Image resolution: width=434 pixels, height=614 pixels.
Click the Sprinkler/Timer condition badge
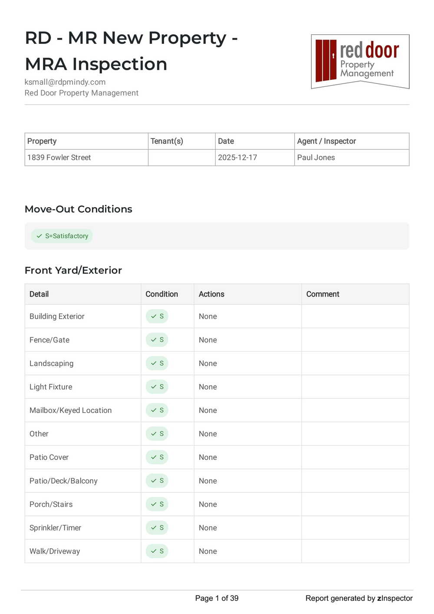[157, 528]
